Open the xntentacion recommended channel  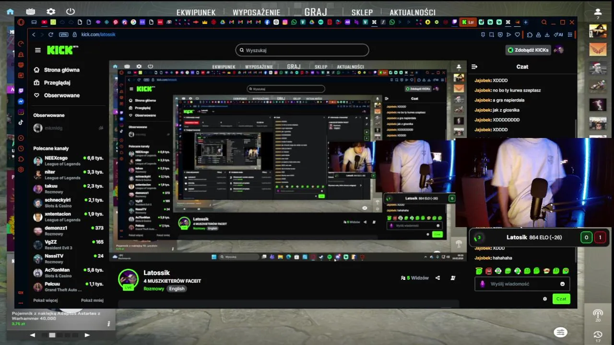[x=68, y=217]
